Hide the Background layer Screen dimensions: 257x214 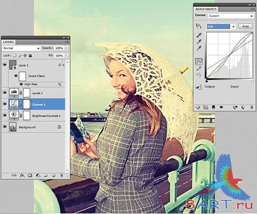tap(5, 127)
